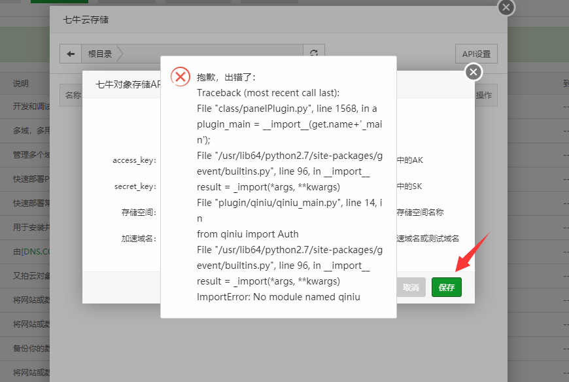Click the grey 取消 cancel button
This screenshot has height=382, width=569.
point(411,287)
